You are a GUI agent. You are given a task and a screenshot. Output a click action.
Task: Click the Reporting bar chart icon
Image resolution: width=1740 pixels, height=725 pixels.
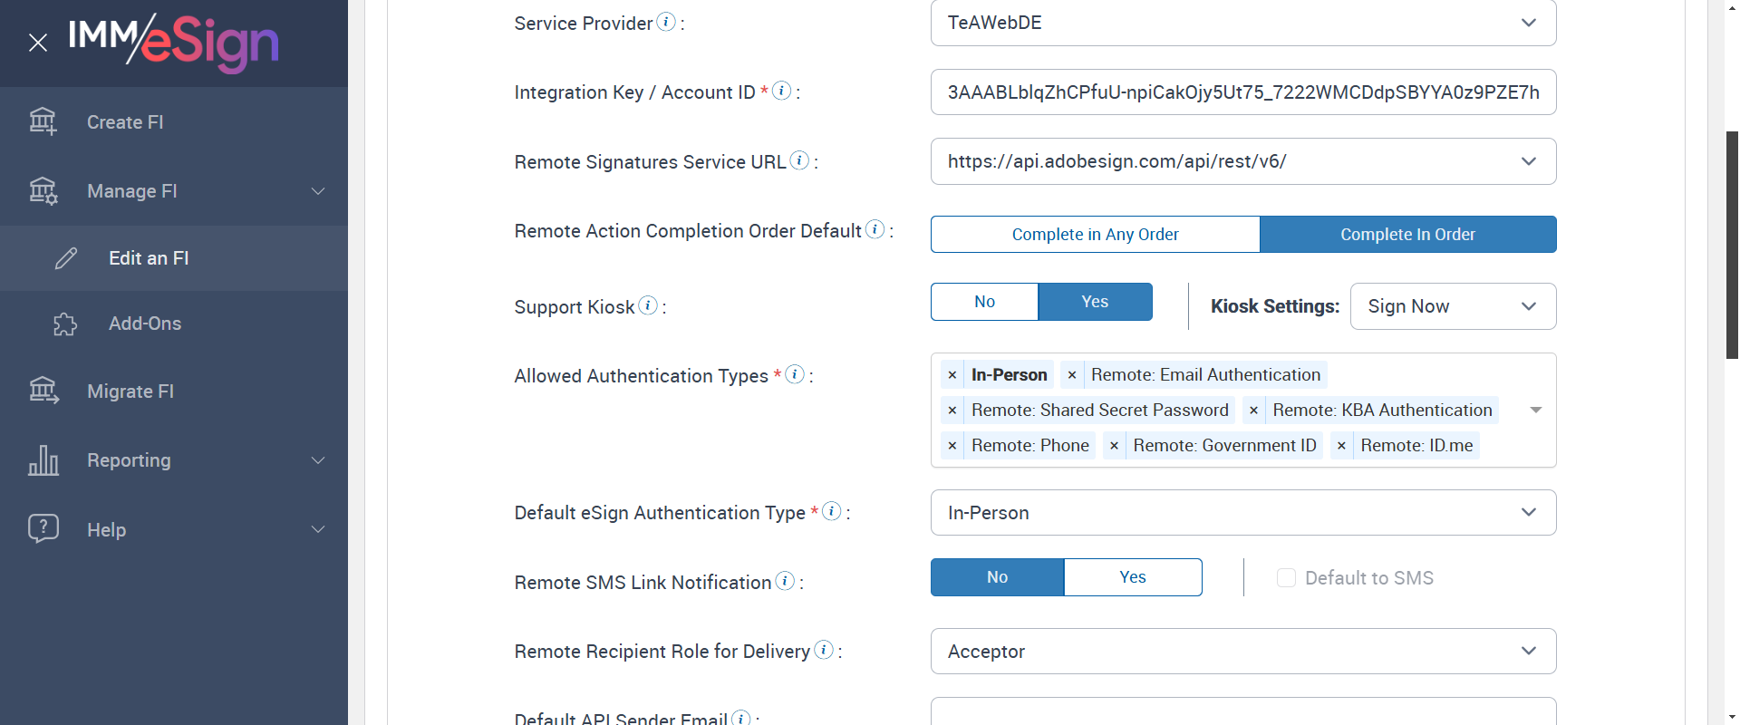click(43, 460)
